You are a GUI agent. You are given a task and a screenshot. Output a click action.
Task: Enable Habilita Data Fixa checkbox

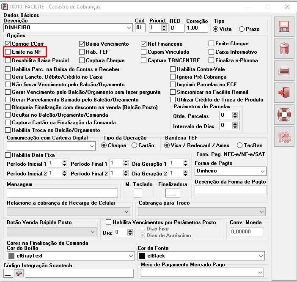click(8, 155)
